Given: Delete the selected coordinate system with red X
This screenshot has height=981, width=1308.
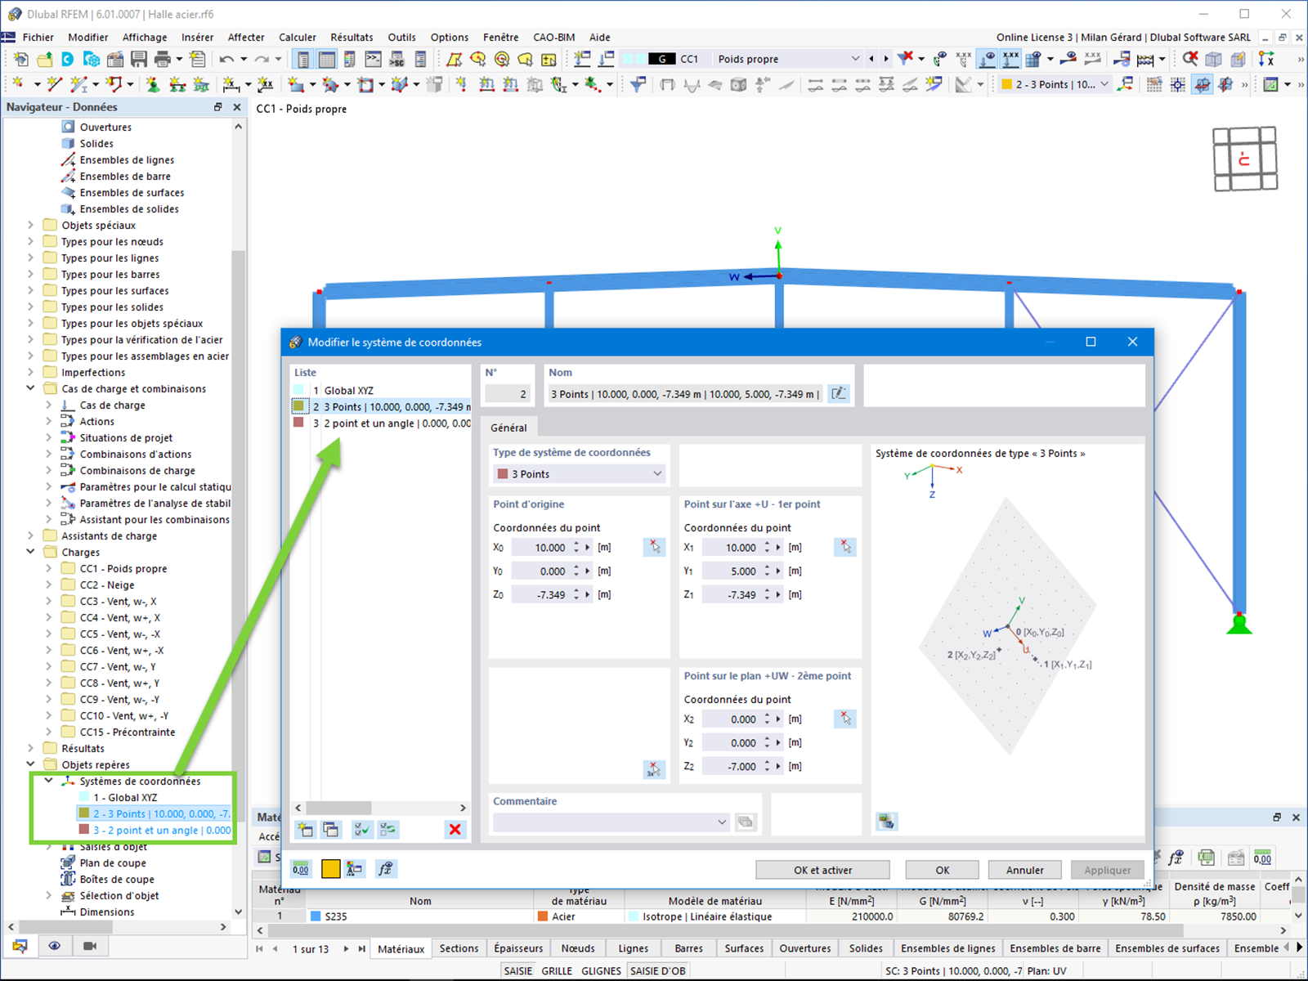Looking at the screenshot, I should [x=455, y=830].
